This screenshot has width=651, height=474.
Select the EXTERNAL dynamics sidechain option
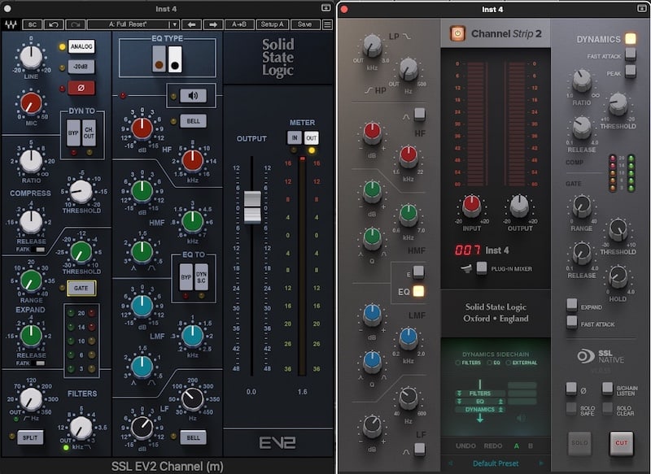(x=522, y=363)
